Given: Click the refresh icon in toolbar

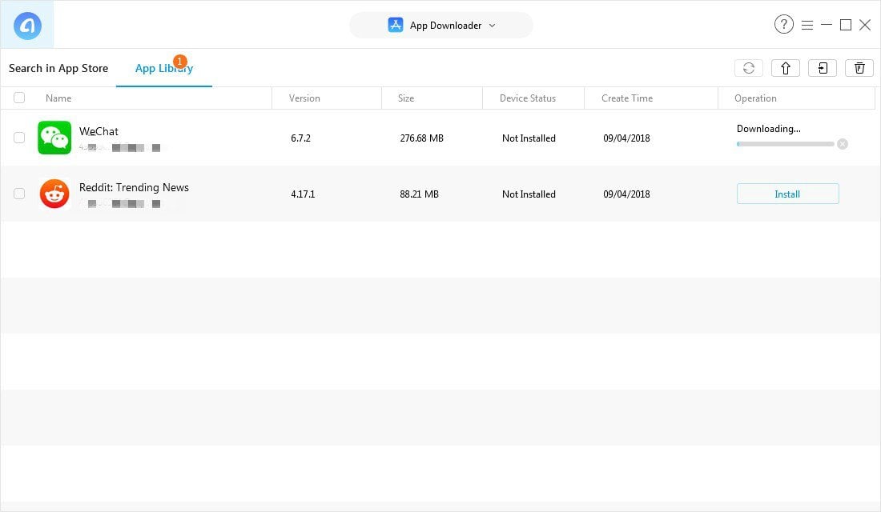Looking at the screenshot, I should point(748,68).
